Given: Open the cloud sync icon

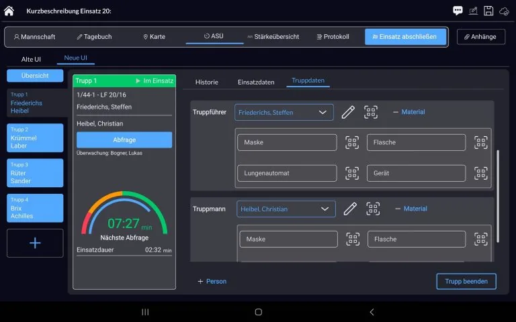Looking at the screenshot, I should pyautogui.click(x=504, y=11).
